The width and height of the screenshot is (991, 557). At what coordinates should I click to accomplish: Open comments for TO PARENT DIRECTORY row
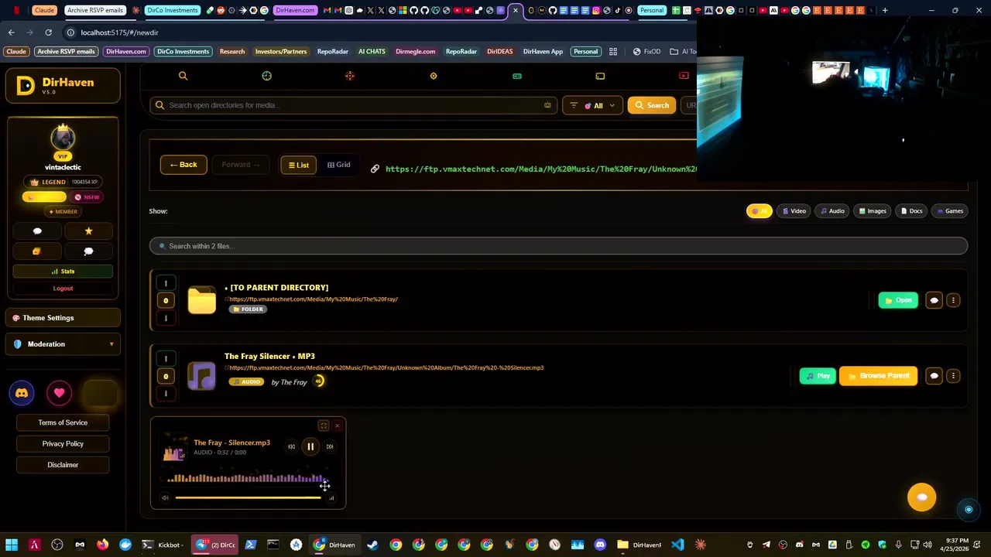click(x=934, y=300)
